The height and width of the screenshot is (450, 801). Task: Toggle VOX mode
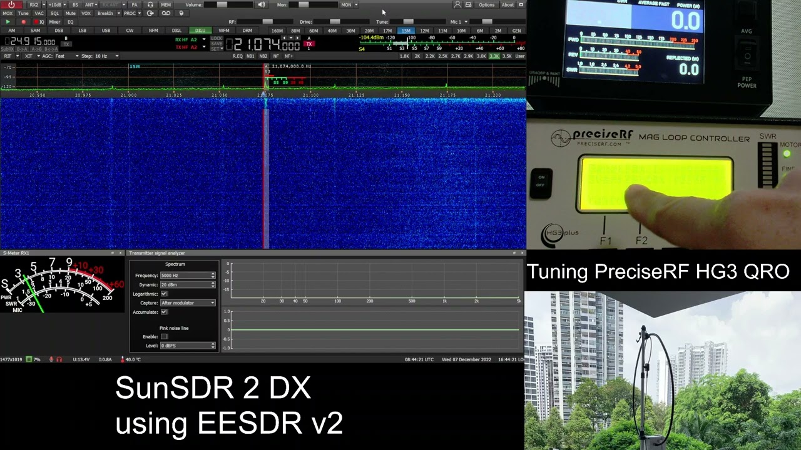pyautogui.click(x=86, y=13)
